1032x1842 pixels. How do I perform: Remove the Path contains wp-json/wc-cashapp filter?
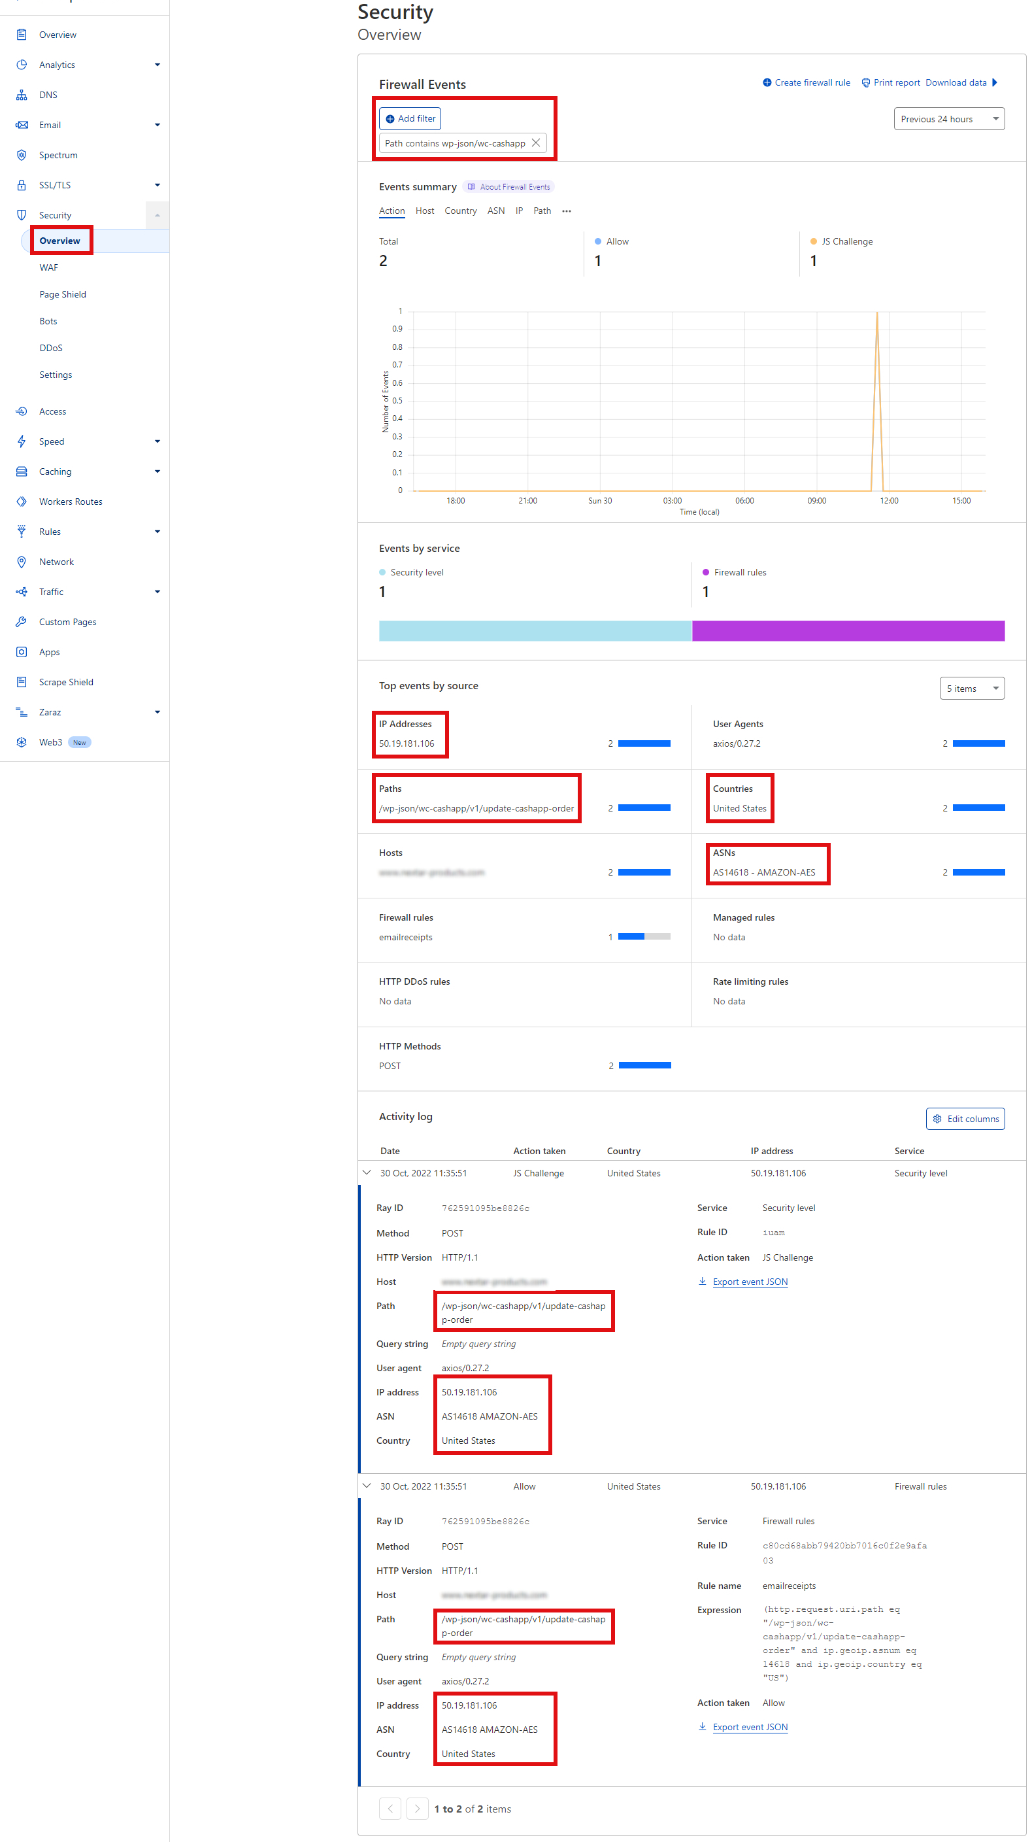click(535, 143)
